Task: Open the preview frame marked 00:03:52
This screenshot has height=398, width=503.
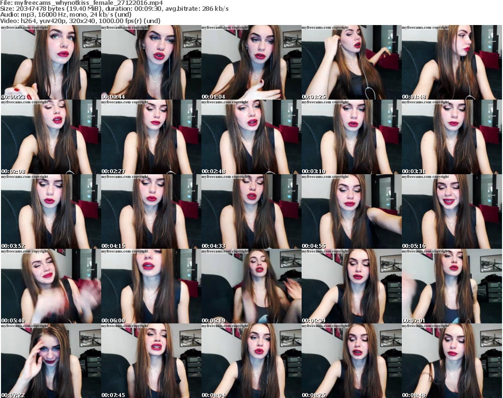Action: click(51, 212)
